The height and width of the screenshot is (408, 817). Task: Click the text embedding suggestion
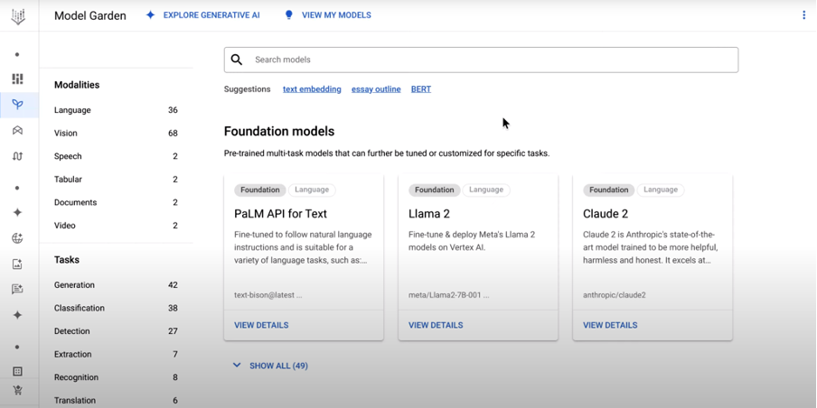tap(312, 89)
